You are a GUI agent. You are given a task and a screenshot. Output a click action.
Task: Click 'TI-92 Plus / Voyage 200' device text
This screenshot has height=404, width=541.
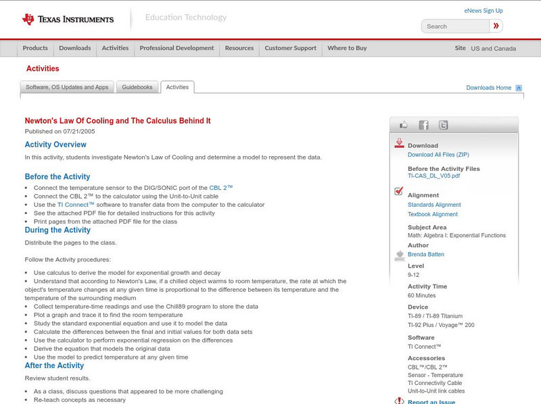click(x=441, y=325)
